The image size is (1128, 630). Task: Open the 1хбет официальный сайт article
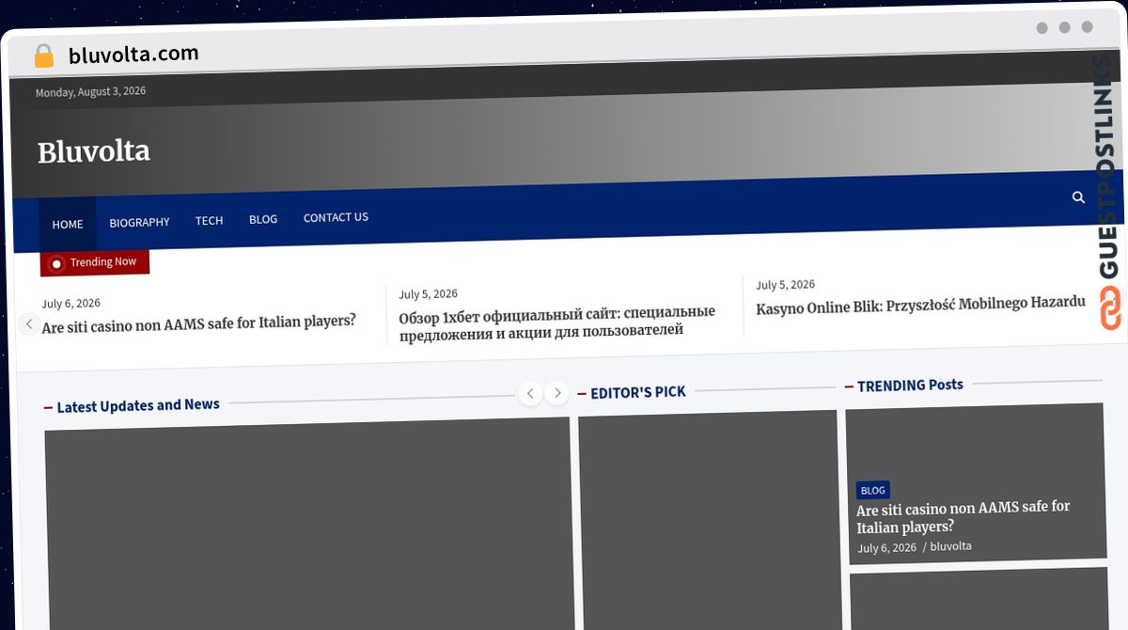(x=557, y=322)
